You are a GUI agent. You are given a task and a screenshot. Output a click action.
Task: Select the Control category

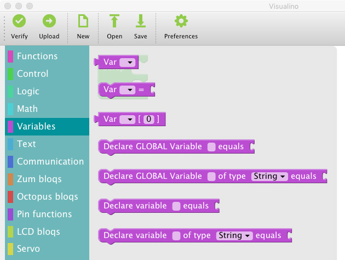click(x=32, y=74)
